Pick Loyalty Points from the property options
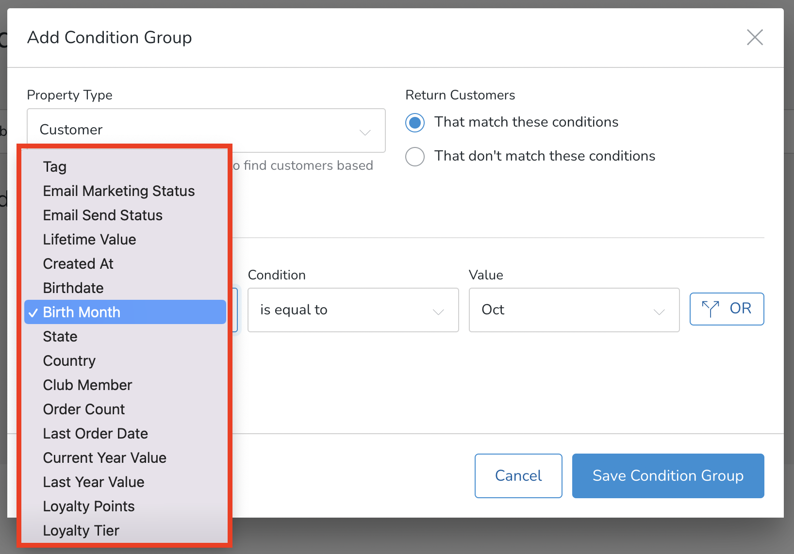This screenshot has height=554, width=794. point(89,506)
